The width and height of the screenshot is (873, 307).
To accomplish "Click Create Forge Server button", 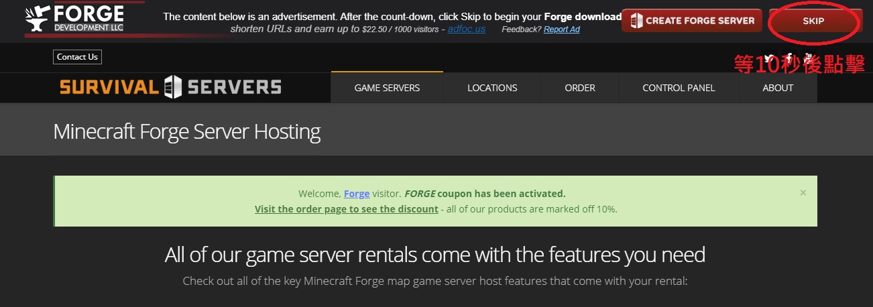I will pyautogui.click(x=691, y=21).
